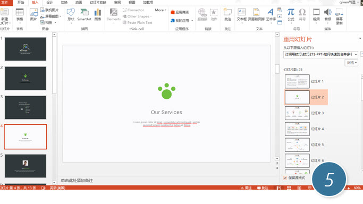Expand the think-cell More dropdown
This screenshot has width=363, height=204.
point(161,10)
